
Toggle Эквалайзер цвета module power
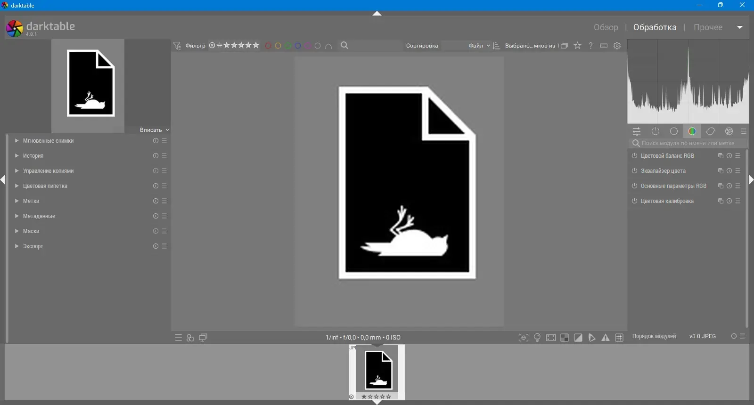click(635, 171)
